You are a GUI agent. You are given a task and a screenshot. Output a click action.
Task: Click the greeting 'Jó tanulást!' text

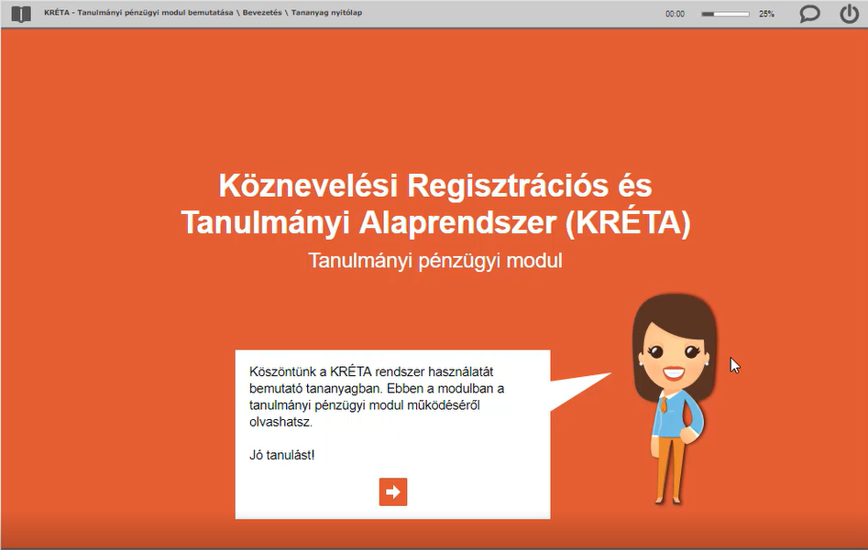[281, 455]
